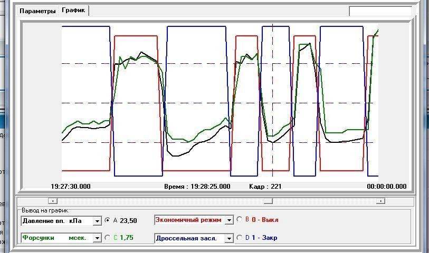
Task: Enable radio button D
Action: tap(240, 238)
